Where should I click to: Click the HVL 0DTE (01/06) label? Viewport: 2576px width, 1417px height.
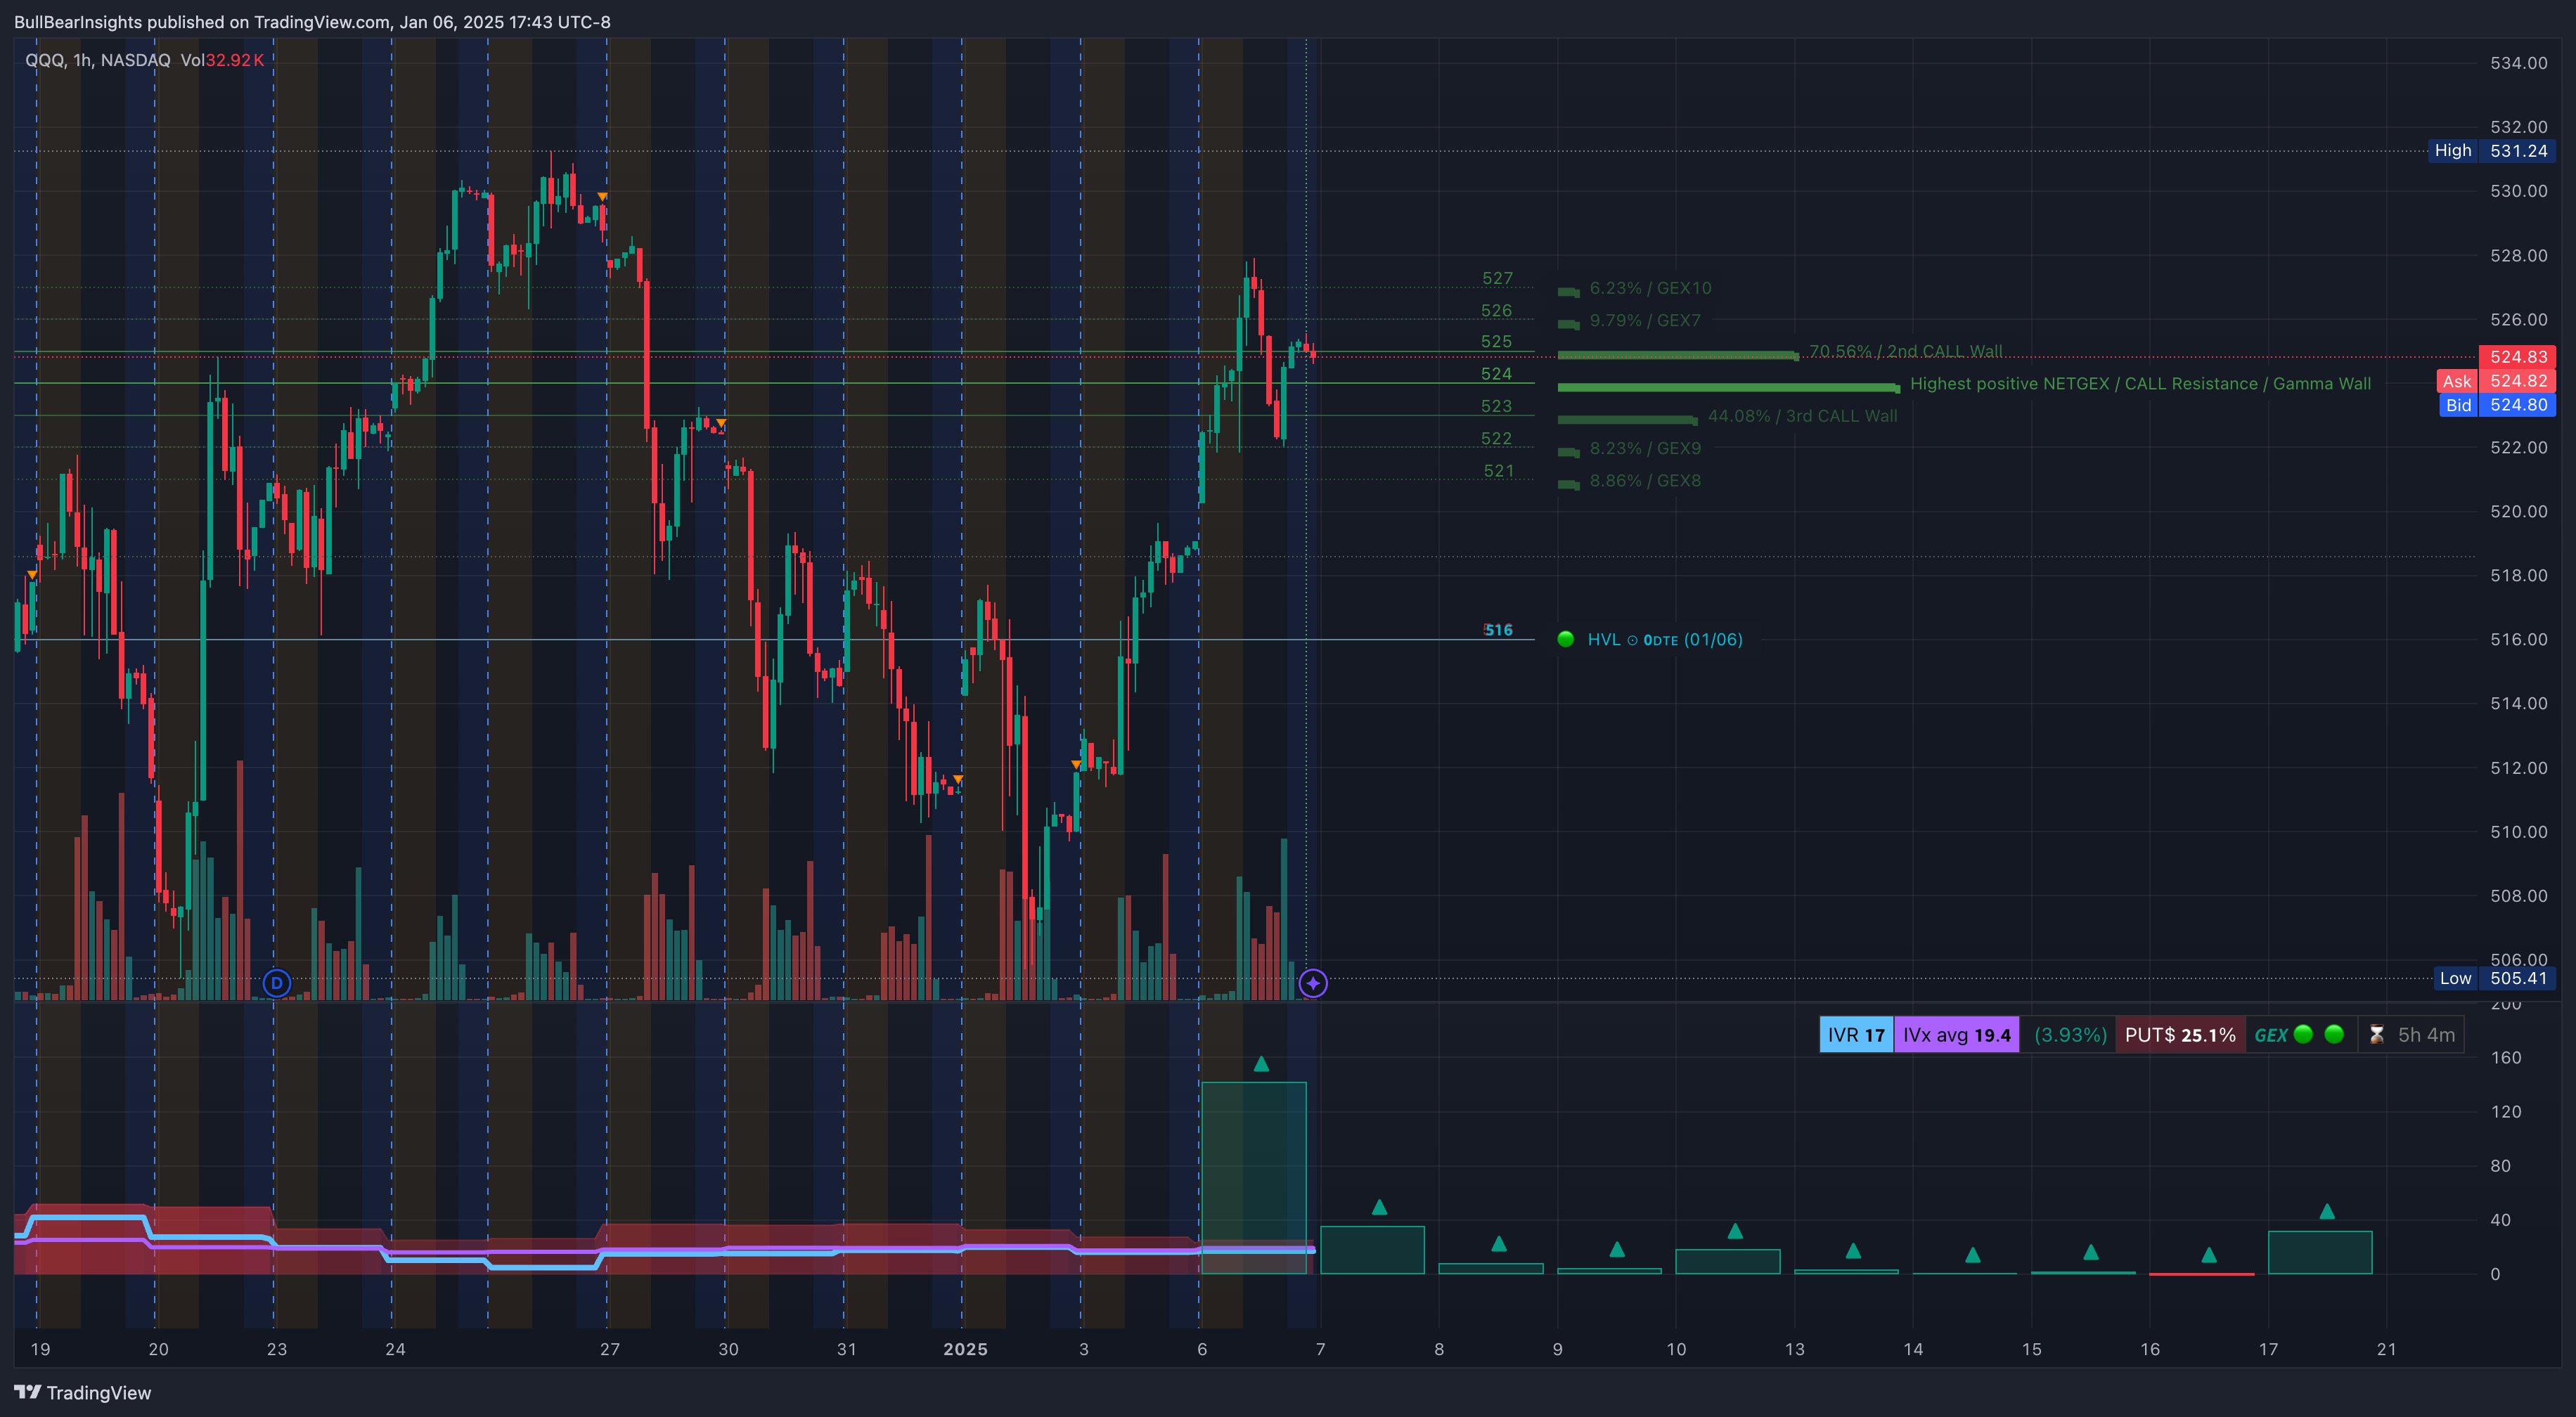point(1665,639)
